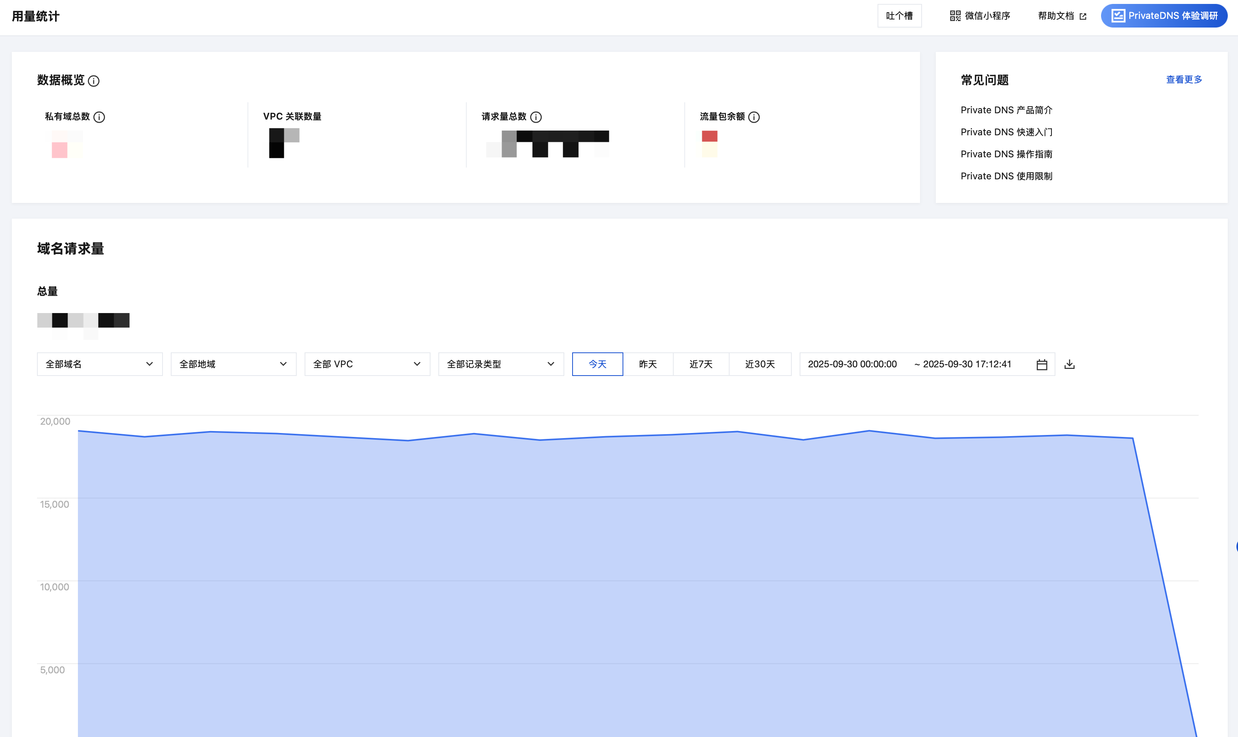Open the 全部记录类型 dropdown

point(500,364)
